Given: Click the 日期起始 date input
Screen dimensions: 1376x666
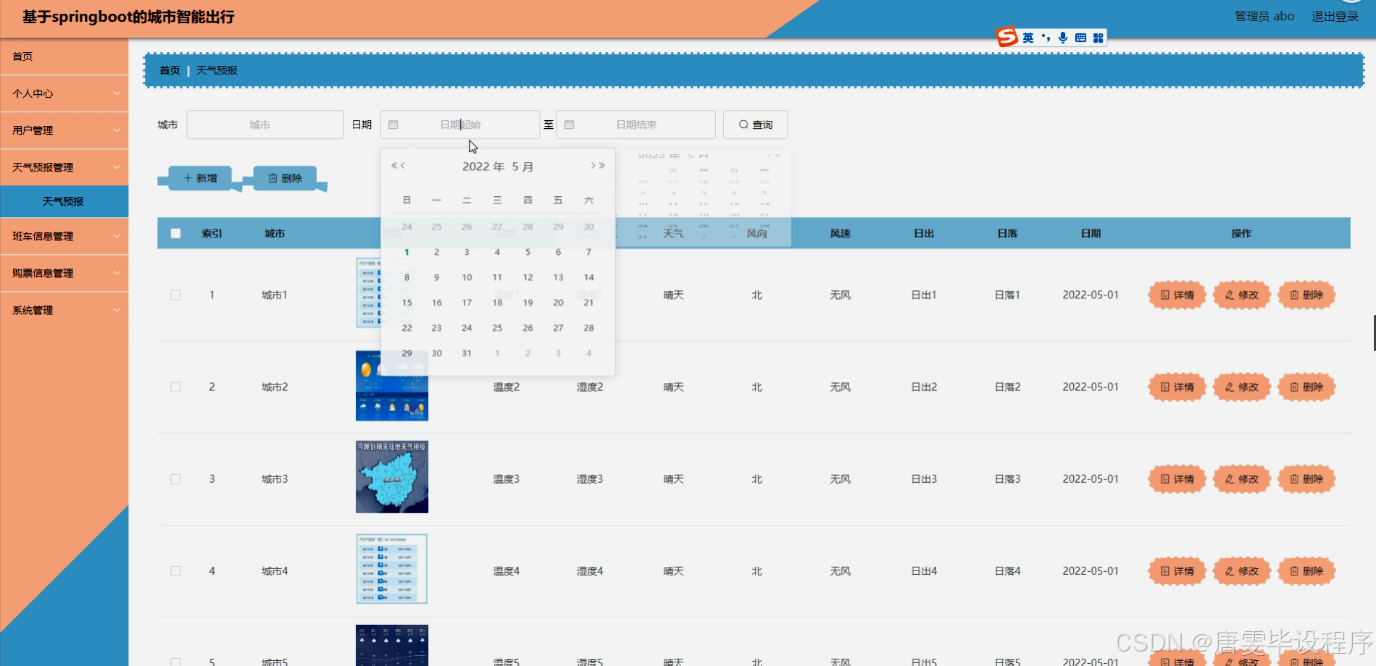Looking at the screenshot, I should [460, 125].
